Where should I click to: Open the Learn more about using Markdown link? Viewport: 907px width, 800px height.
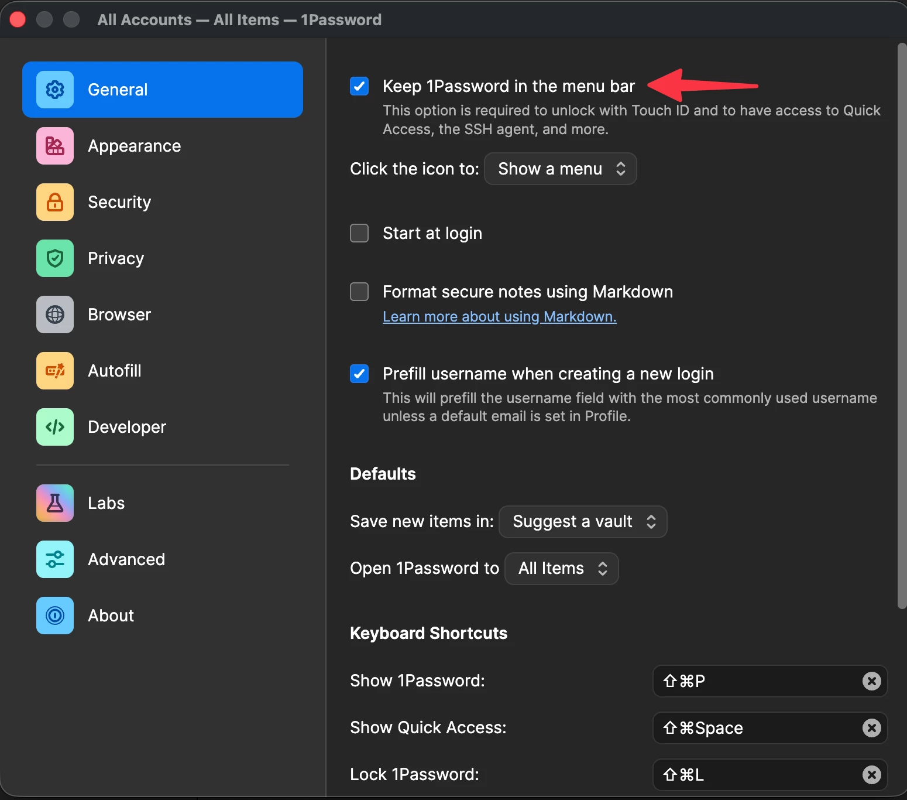[500, 316]
